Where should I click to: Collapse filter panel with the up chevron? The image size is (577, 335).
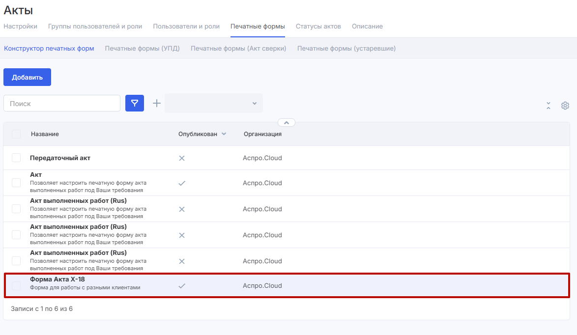tap(287, 122)
